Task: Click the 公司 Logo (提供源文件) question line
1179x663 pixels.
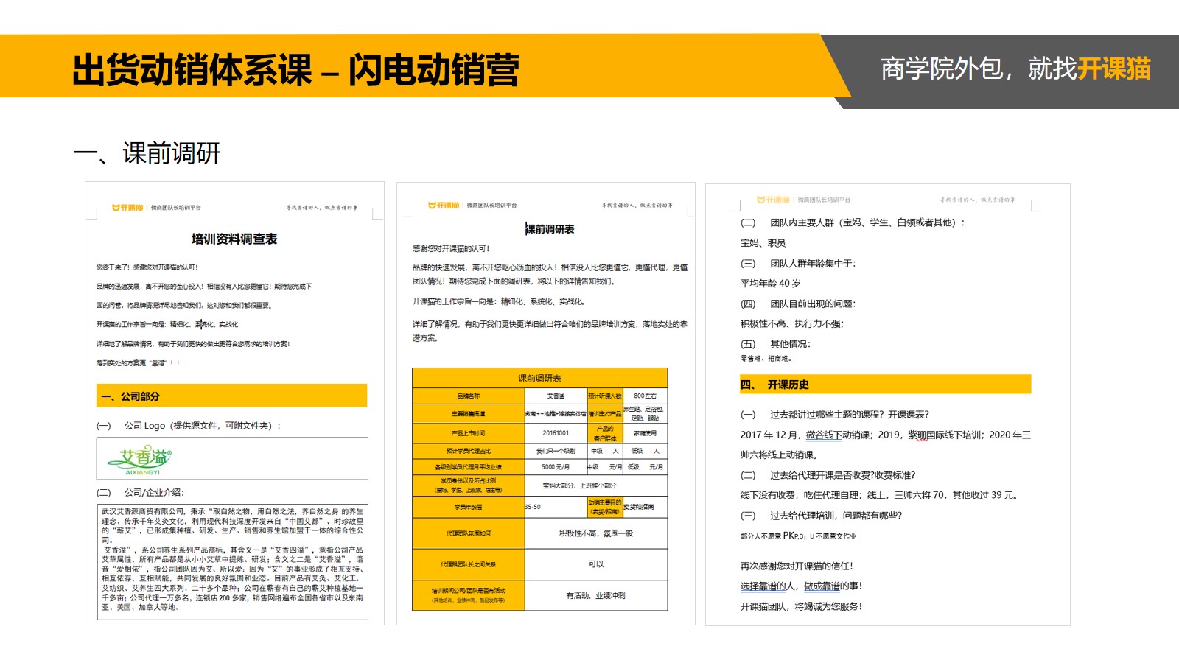Action: click(189, 426)
